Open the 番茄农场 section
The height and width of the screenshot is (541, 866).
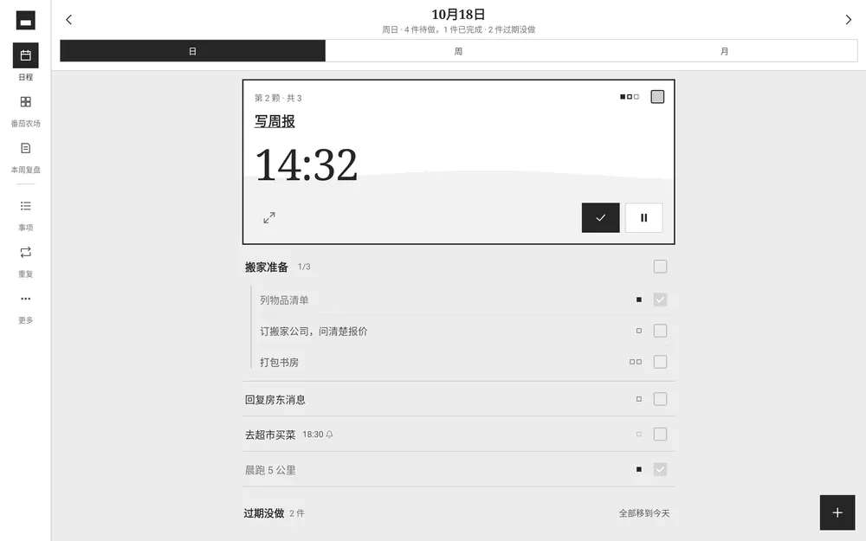click(x=25, y=111)
